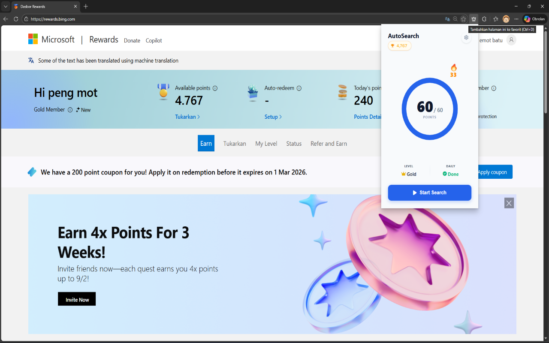The image size is (549, 343).
Task: Open the Copilot header menu item
Action: (x=154, y=40)
